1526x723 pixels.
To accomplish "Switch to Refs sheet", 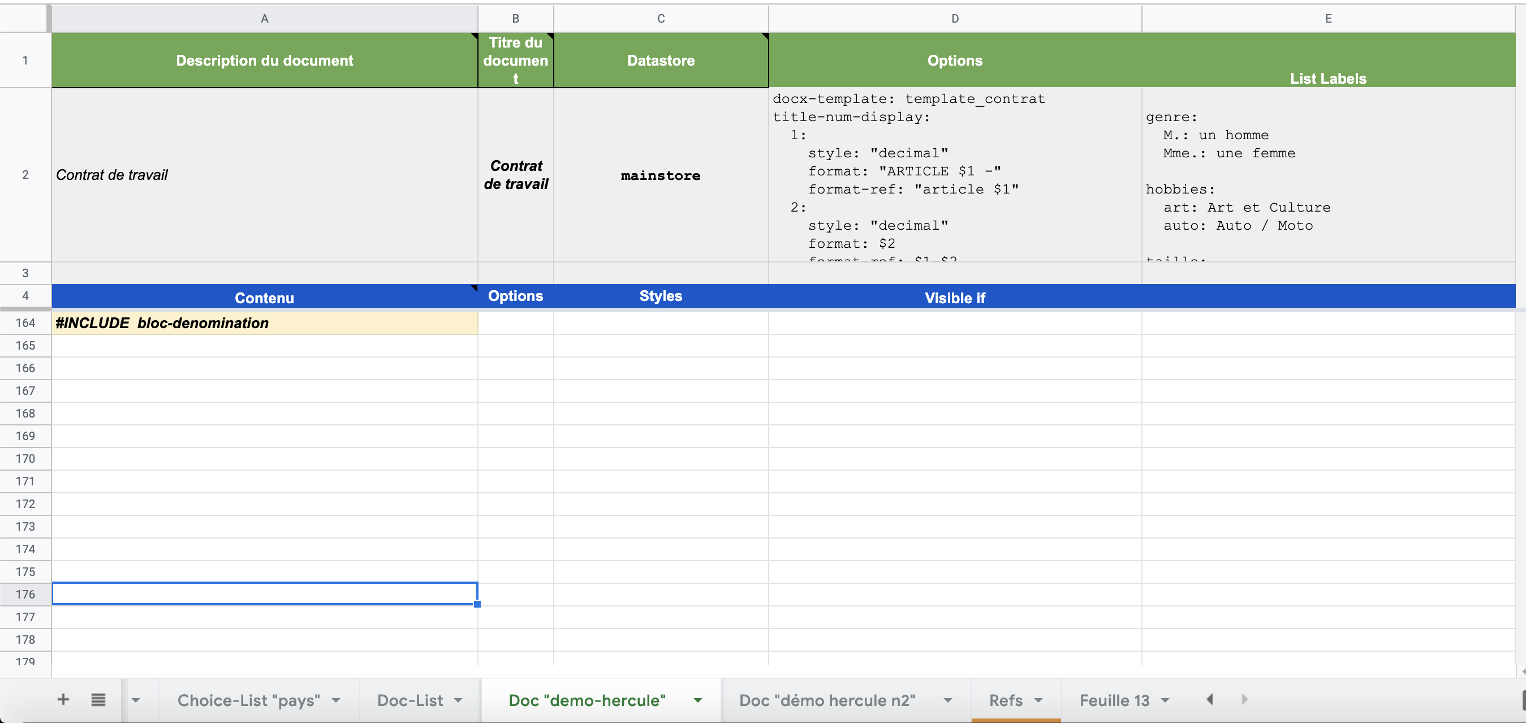I will click(x=1006, y=700).
